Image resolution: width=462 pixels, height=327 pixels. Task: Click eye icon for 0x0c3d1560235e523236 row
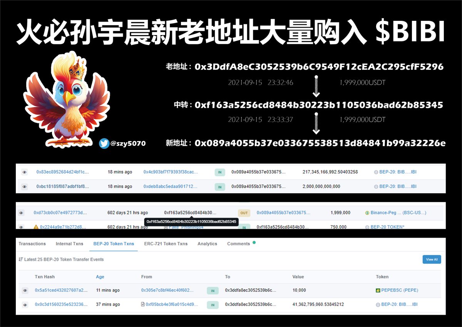(x=25, y=305)
